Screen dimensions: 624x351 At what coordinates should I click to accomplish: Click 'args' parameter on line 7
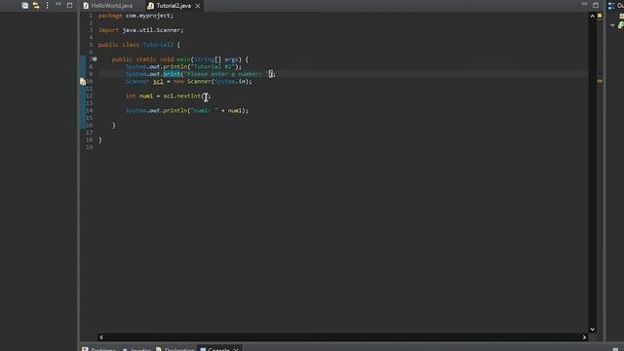(231, 59)
